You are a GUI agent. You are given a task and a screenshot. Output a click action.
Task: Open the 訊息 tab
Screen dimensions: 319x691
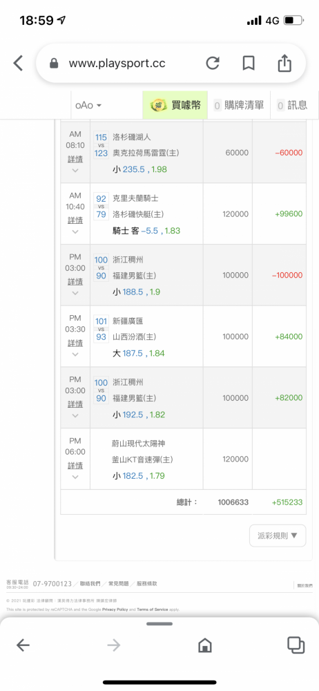[x=291, y=105]
